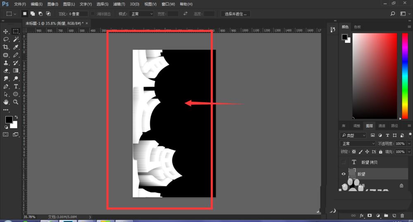Select the Eyedropper tool
This screenshot has height=222, width=413.
point(16,47)
